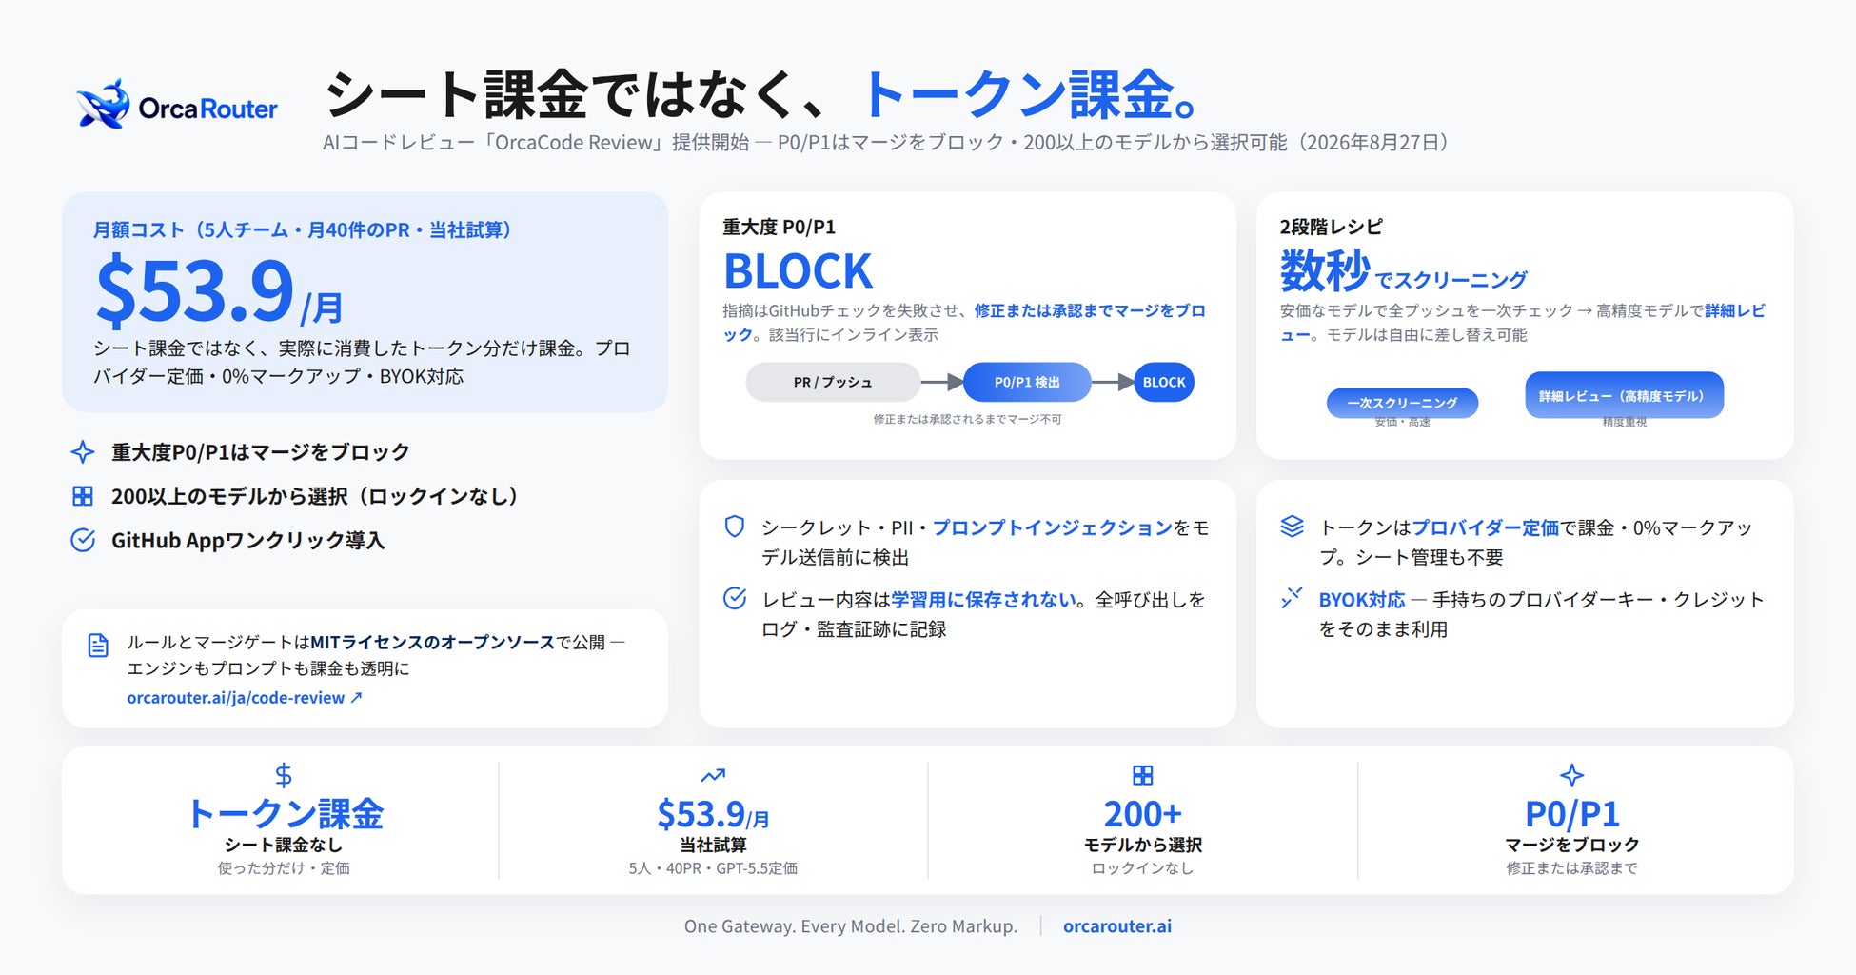Click the large 数秒 text
The width and height of the screenshot is (1856, 975).
(x=1325, y=270)
